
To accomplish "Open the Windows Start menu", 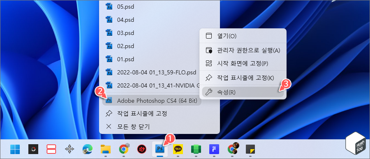I will [x=15, y=149].
